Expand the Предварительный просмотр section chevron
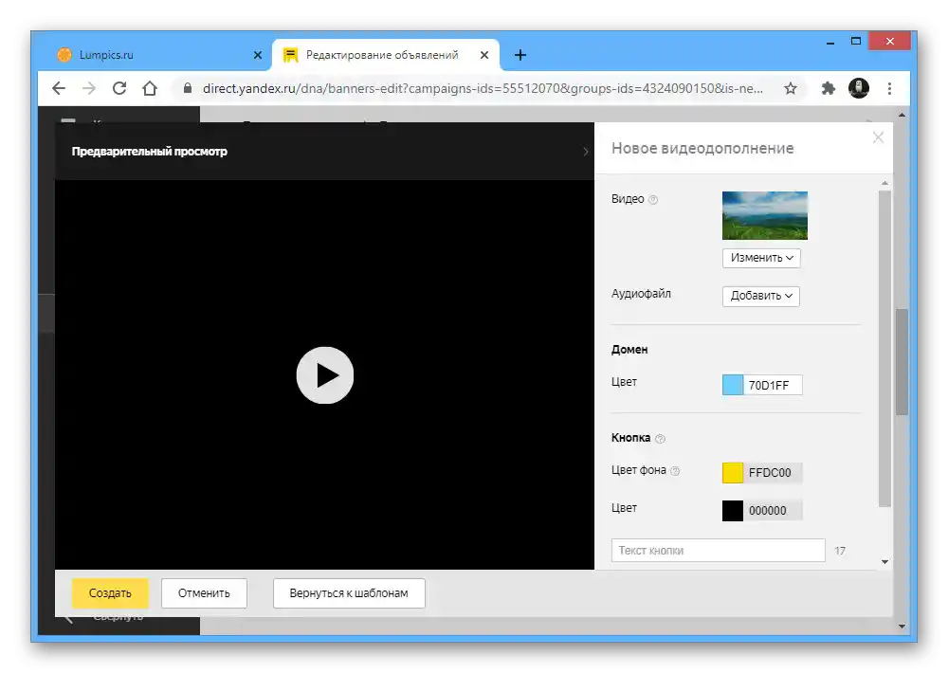The height and width of the screenshot is (673, 948). [585, 150]
